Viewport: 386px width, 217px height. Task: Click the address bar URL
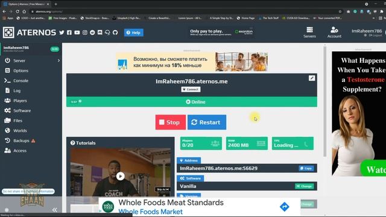[49, 11]
